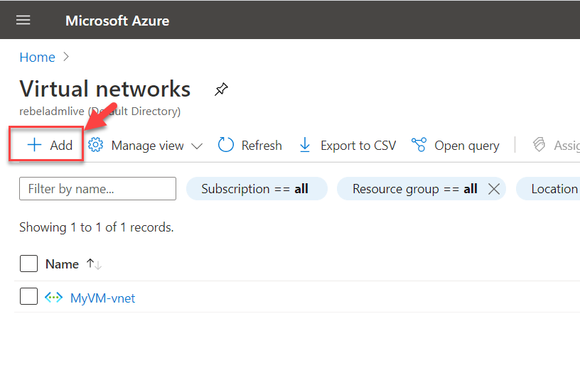Screen dimensions: 580x380
Task: Click the Open query label
Action: 467,146
